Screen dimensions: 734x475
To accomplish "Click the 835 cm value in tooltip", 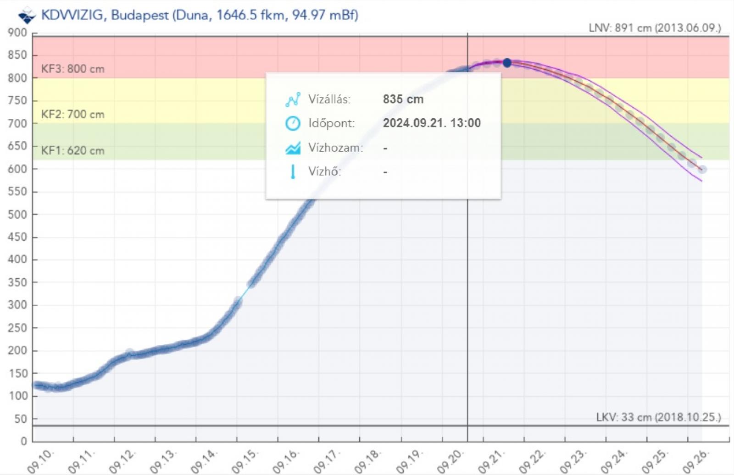I will [403, 99].
